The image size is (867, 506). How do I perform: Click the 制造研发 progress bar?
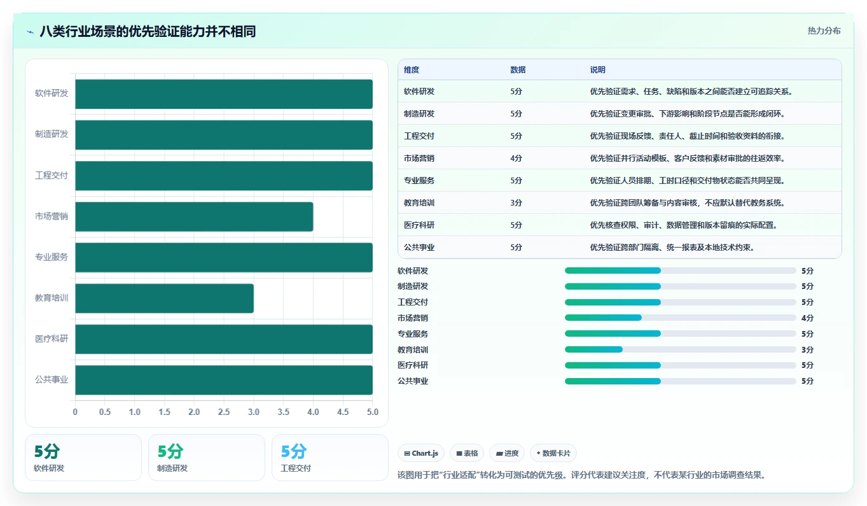(x=681, y=286)
